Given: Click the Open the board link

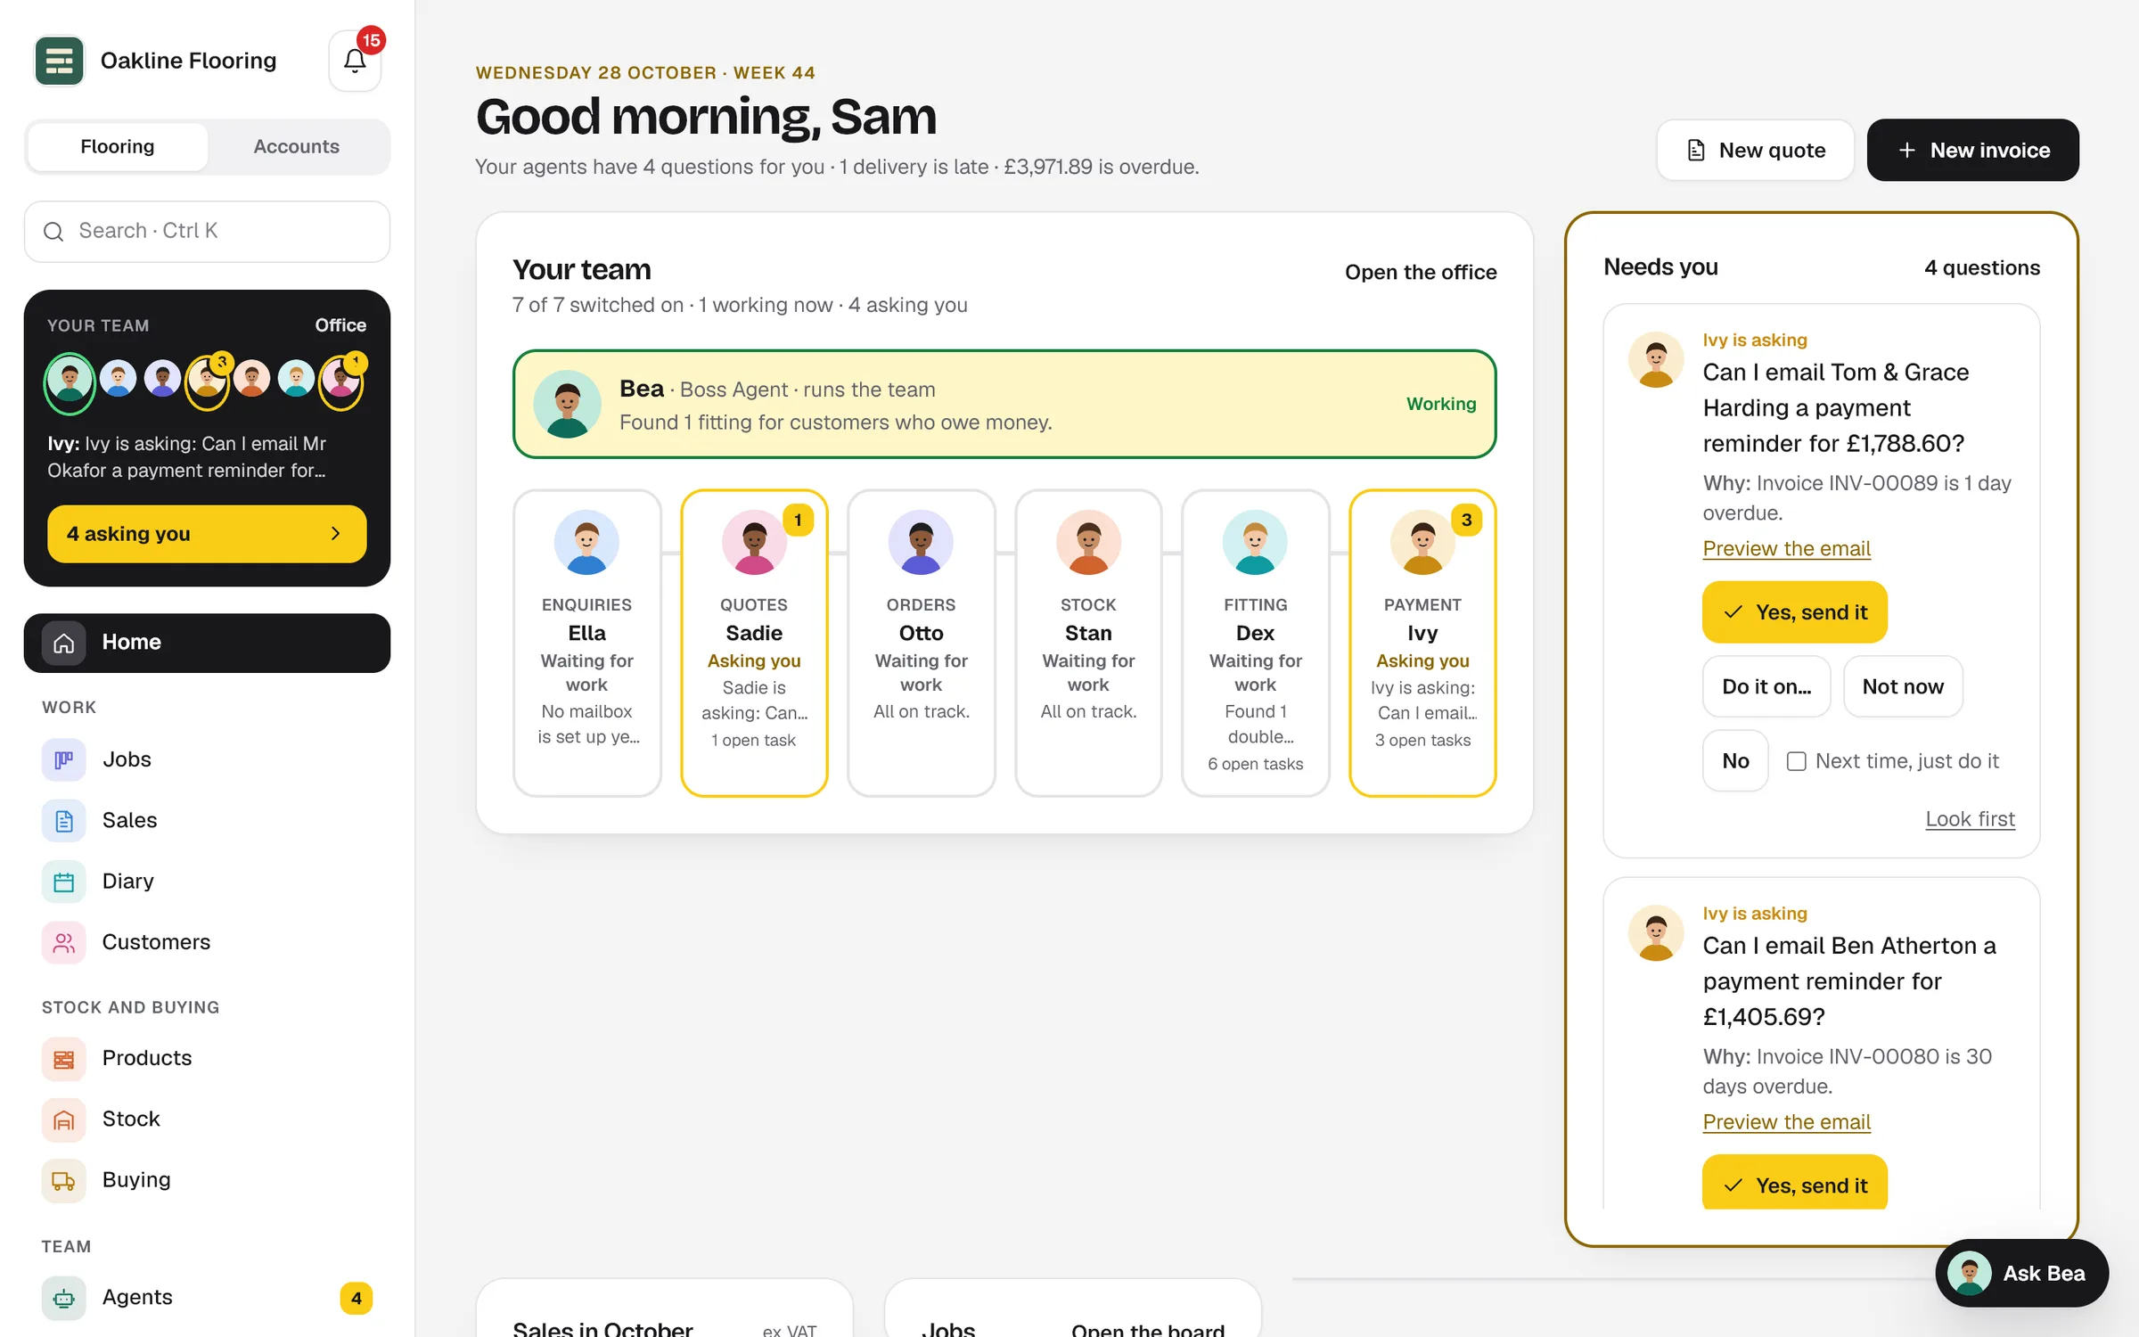Looking at the screenshot, I should coord(1148,1329).
